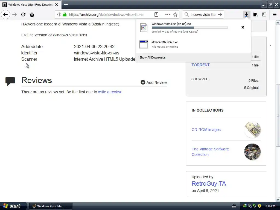The image size is (280, 210).
Task: Click the Vintage Software Collection thumbnail
Action: point(252,152)
